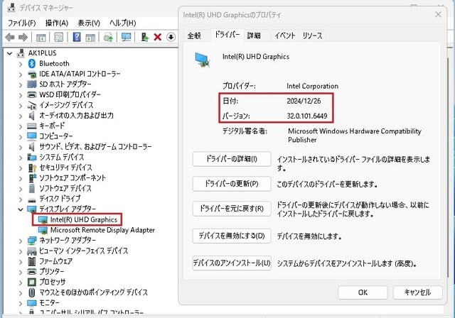Expand システム デバイス category
This screenshot has height=318, width=455.
21,158
